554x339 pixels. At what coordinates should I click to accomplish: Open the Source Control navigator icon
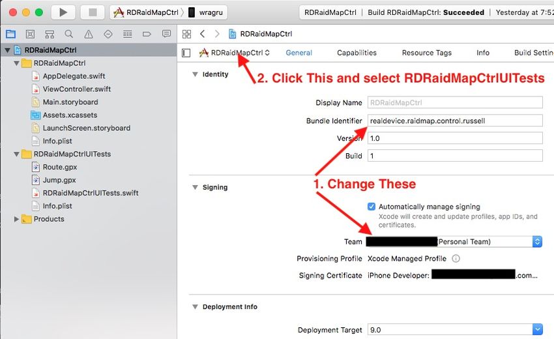30,34
